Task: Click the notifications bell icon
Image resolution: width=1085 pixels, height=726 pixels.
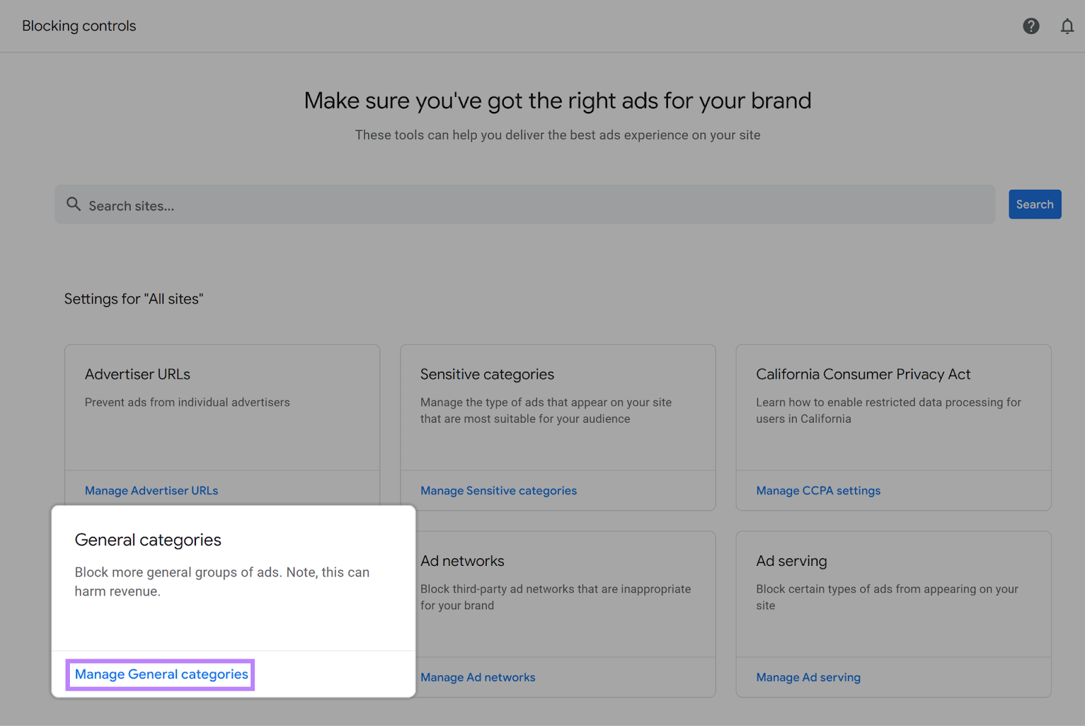Action: click(x=1067, y=26)
